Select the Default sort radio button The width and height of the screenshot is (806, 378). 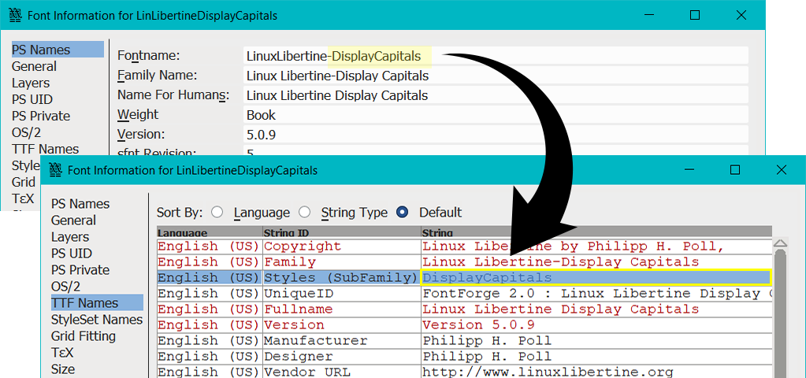[x=403, y=212]
